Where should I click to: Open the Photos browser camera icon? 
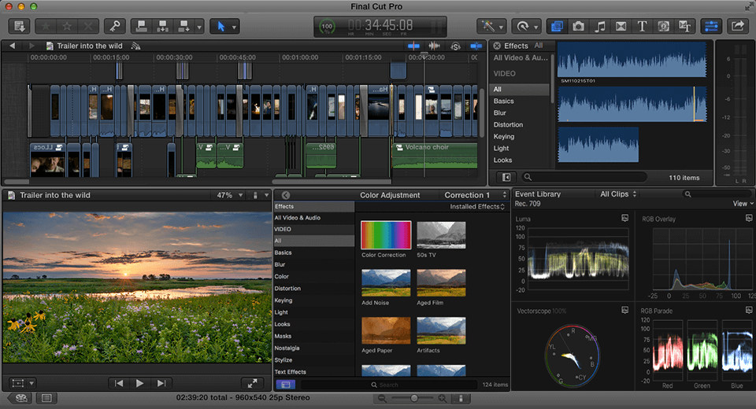[x=578, y=26]
